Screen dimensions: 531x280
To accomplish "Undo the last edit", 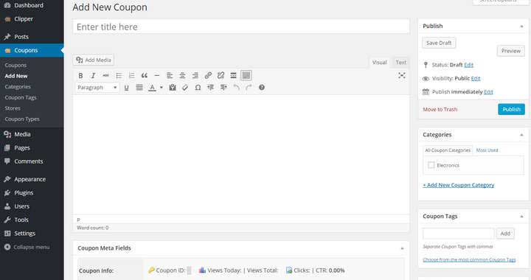I will point(237,88).
